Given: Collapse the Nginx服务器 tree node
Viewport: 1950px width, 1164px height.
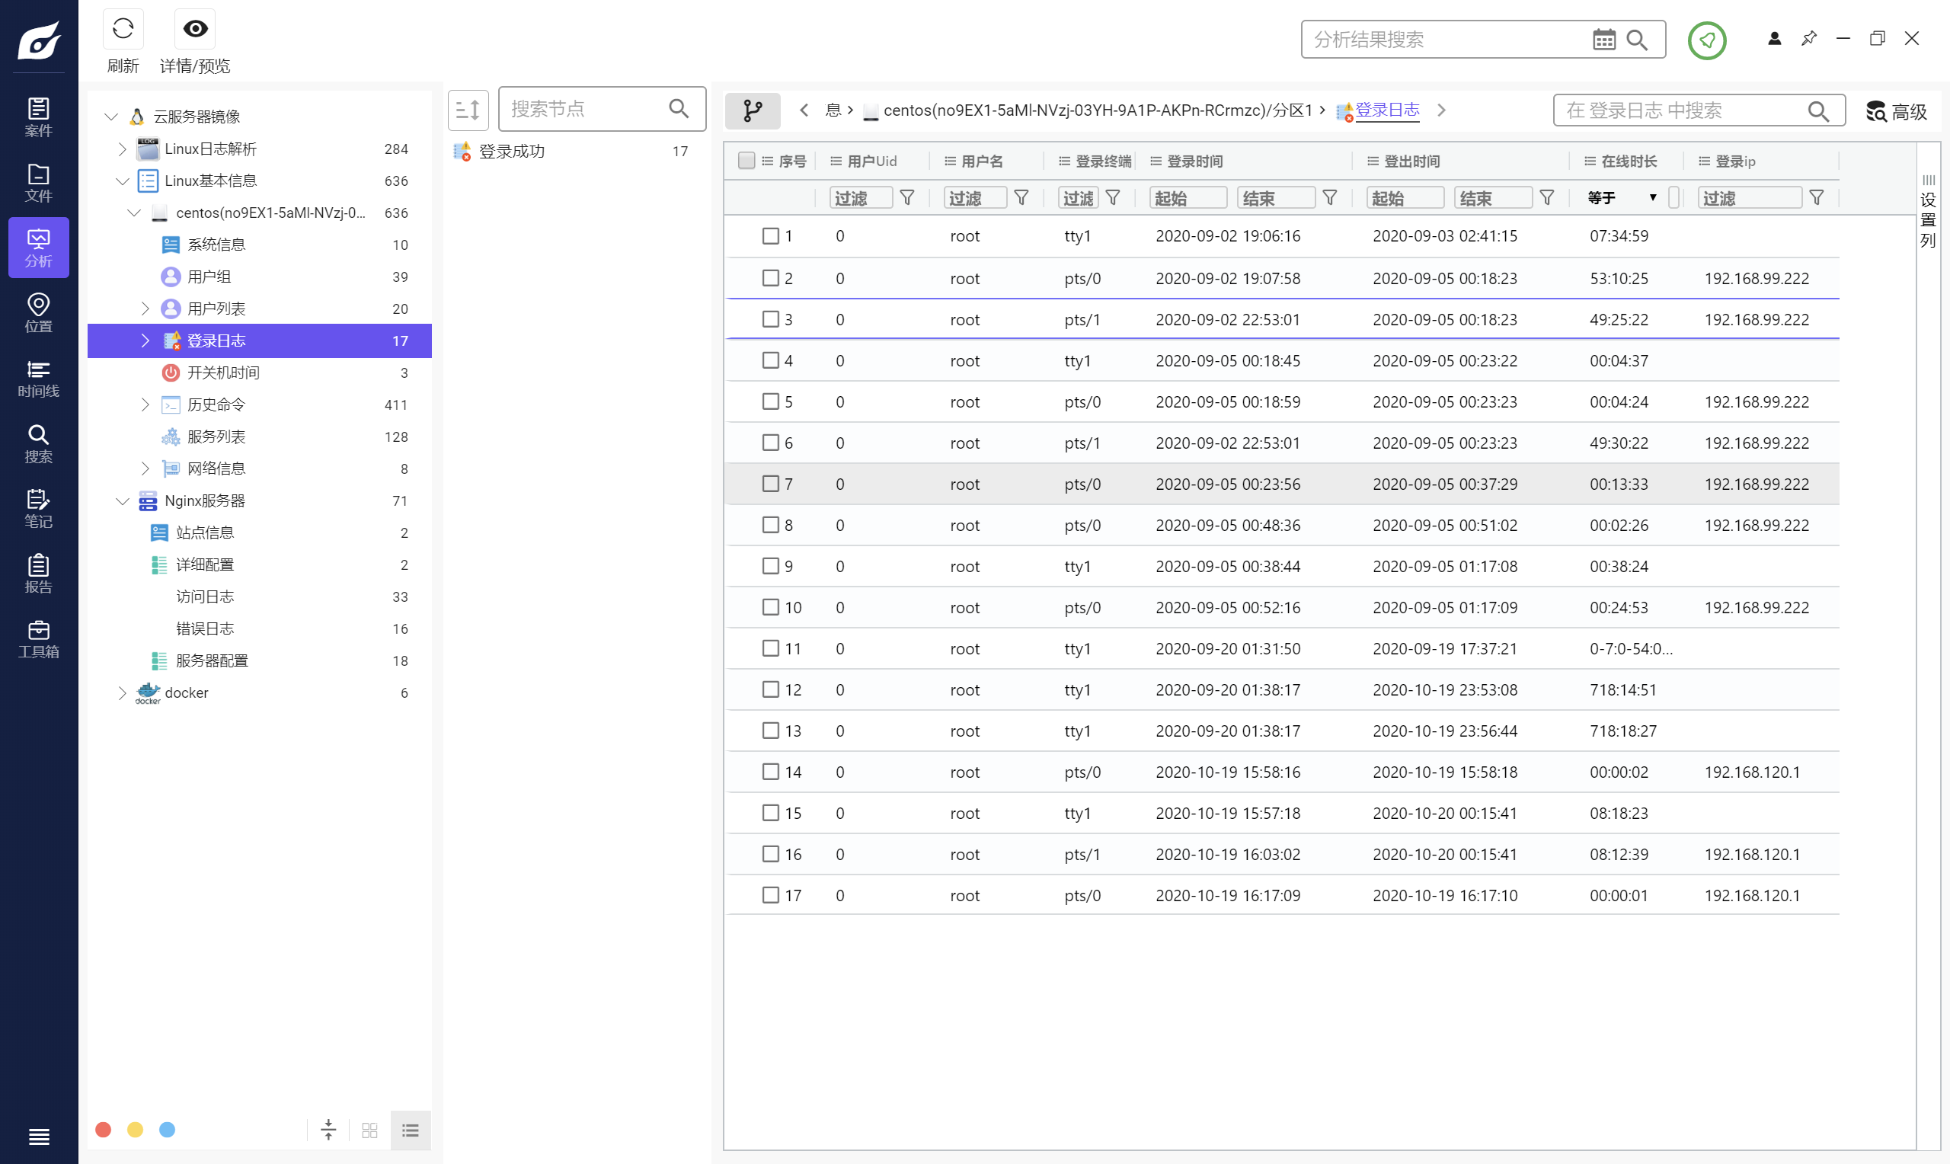Looking at the screenshot, I should pyautogui.click(x=123, y=500).
